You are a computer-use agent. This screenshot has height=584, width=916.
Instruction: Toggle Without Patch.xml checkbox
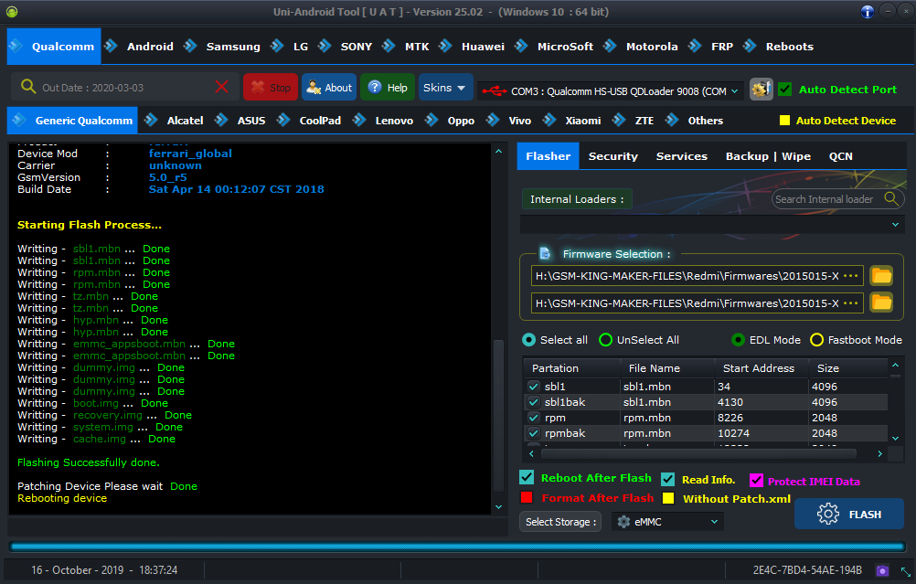[x=668, y=498]
